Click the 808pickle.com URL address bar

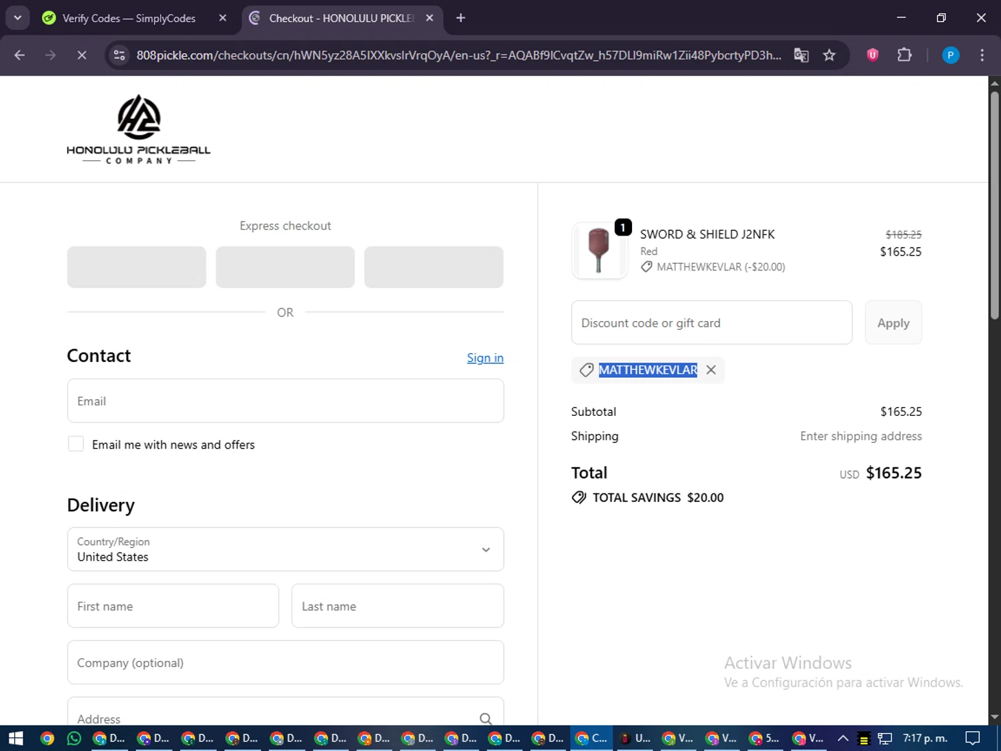pyautogui.click(x=458, y=55)
